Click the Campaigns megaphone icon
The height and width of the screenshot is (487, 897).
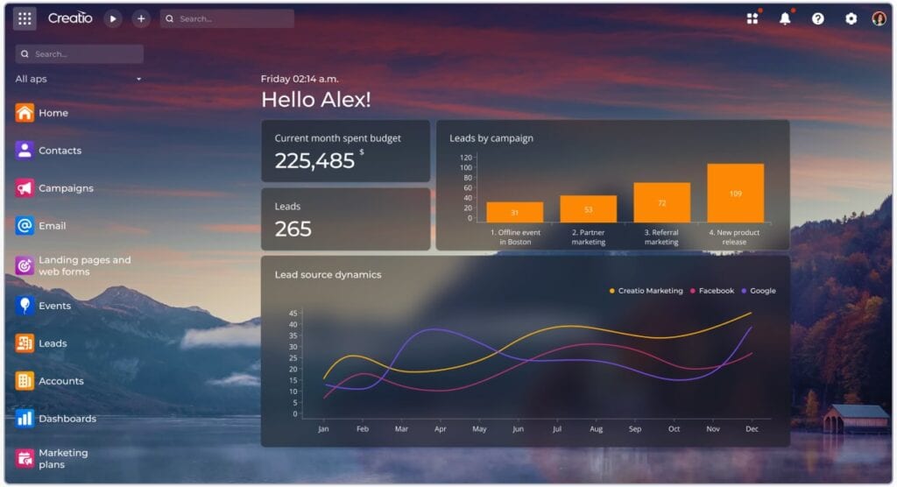25,188
